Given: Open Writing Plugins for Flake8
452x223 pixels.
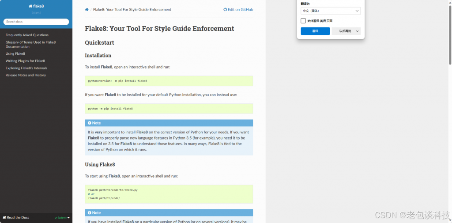Looking at the screenshot, I should coord(25,61).
